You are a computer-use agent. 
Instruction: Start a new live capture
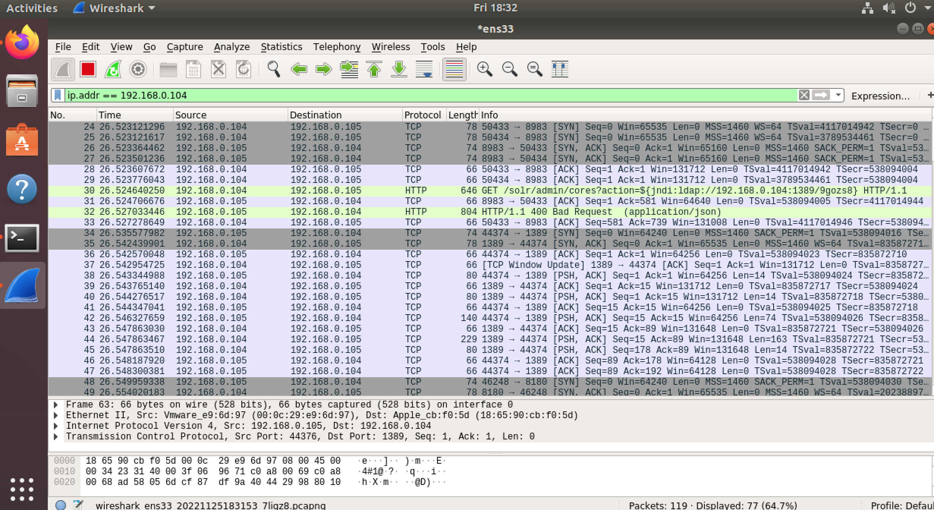[63, 69]
